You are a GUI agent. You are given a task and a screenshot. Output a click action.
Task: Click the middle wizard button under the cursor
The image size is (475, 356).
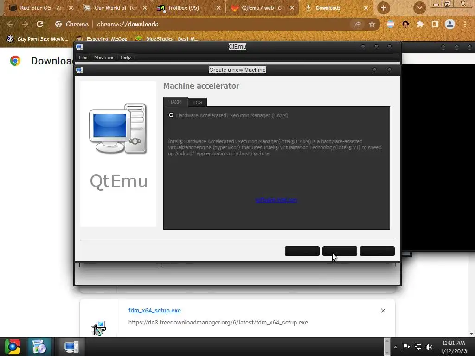click(x=340, y=251)
